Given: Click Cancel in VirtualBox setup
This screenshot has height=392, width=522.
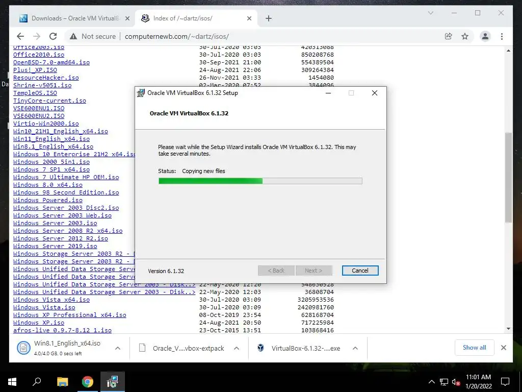Looking at the screenshot, I should coord(360,271).
